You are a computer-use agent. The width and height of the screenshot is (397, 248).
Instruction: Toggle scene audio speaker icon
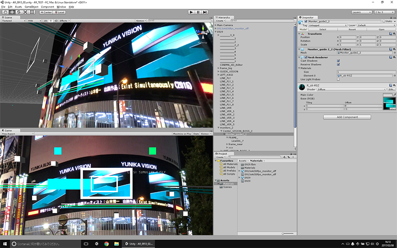56,21
